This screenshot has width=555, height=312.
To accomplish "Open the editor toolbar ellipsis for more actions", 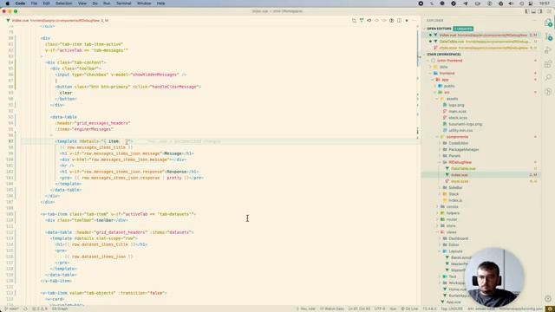I will [x=415, y=21].
